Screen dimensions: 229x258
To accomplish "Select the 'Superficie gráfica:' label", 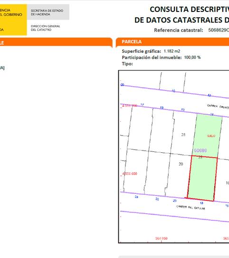I will click(142, 51).
